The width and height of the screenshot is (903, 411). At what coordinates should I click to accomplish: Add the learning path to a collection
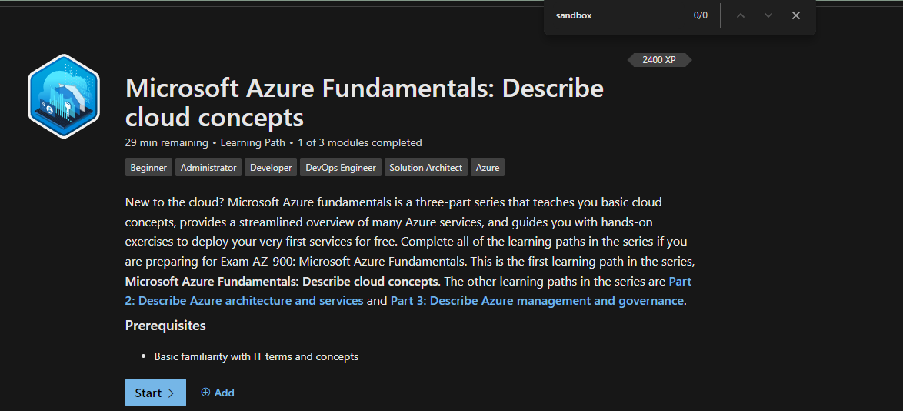pos(217,393)
